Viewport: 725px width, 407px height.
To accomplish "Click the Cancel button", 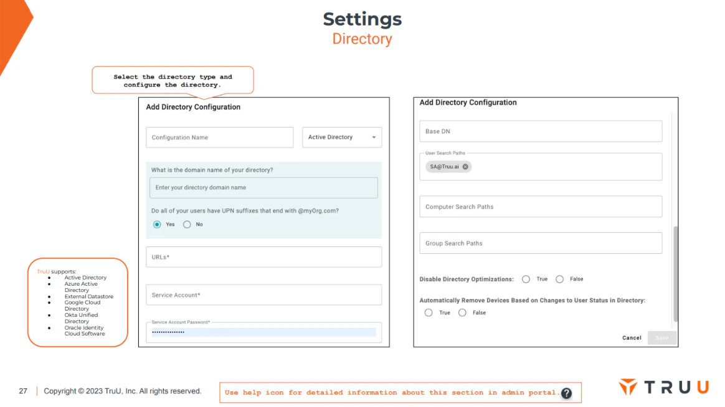I will (632, 338).
